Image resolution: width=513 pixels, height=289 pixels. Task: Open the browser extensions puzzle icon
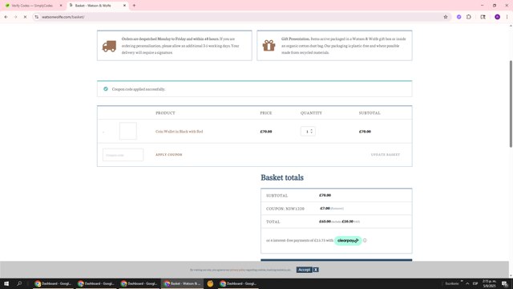[469, 17]
